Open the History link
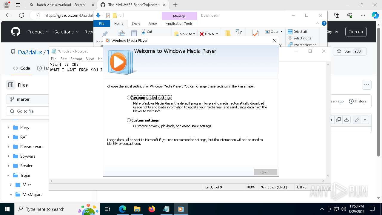 pos(358,101)
